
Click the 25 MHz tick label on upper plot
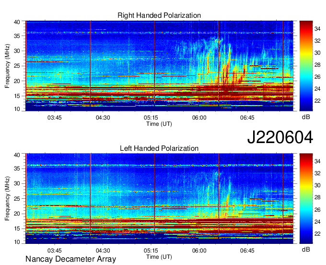coord(17,66)
